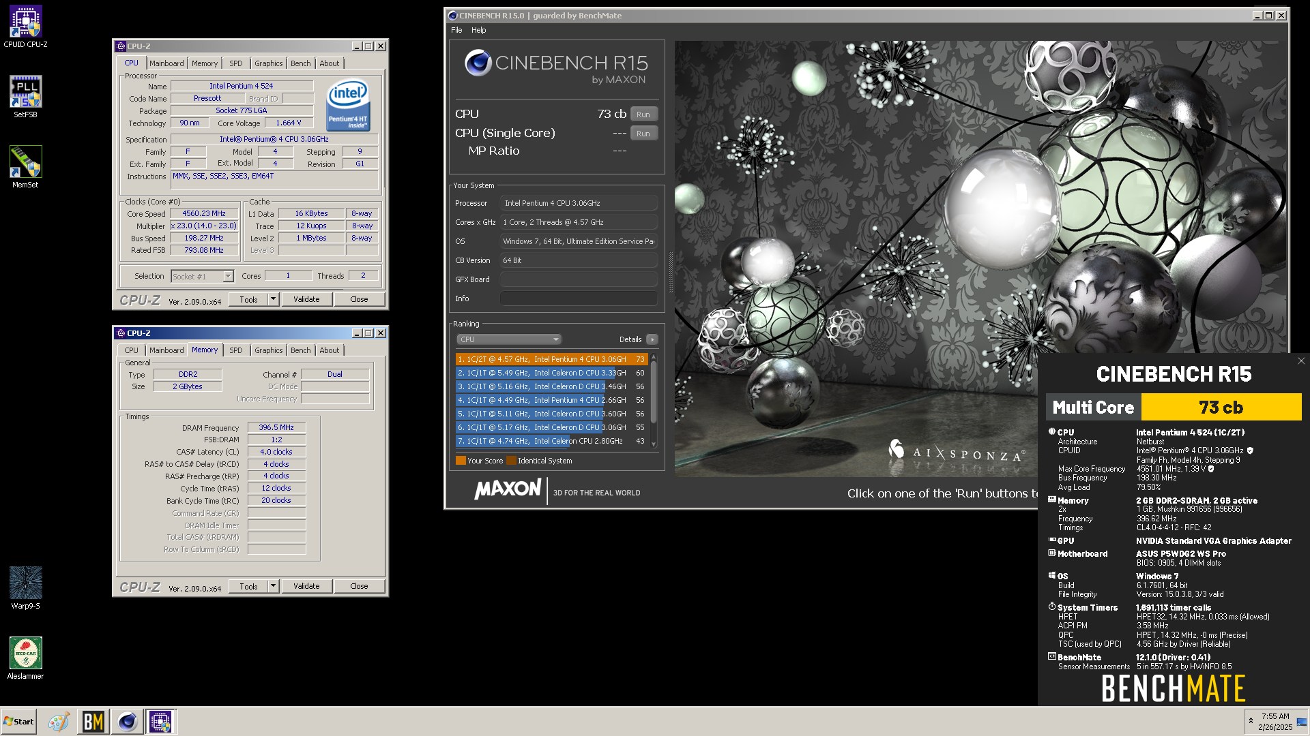Select ranking row 1 Pentium 4 3.06GHz
This screenshot has width=1310, height=736.
551,359
